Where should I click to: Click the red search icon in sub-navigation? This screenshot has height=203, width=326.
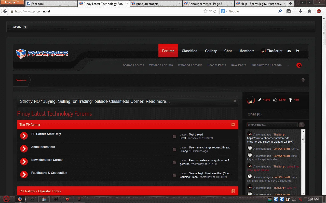coord(299,65)
